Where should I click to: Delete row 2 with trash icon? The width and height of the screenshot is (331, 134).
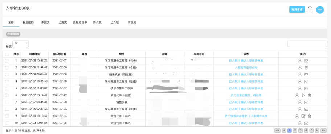click(306, 68)
